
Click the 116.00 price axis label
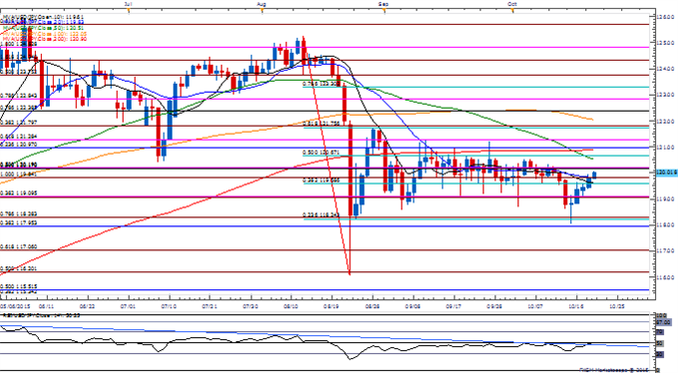[x=666, y=276]
